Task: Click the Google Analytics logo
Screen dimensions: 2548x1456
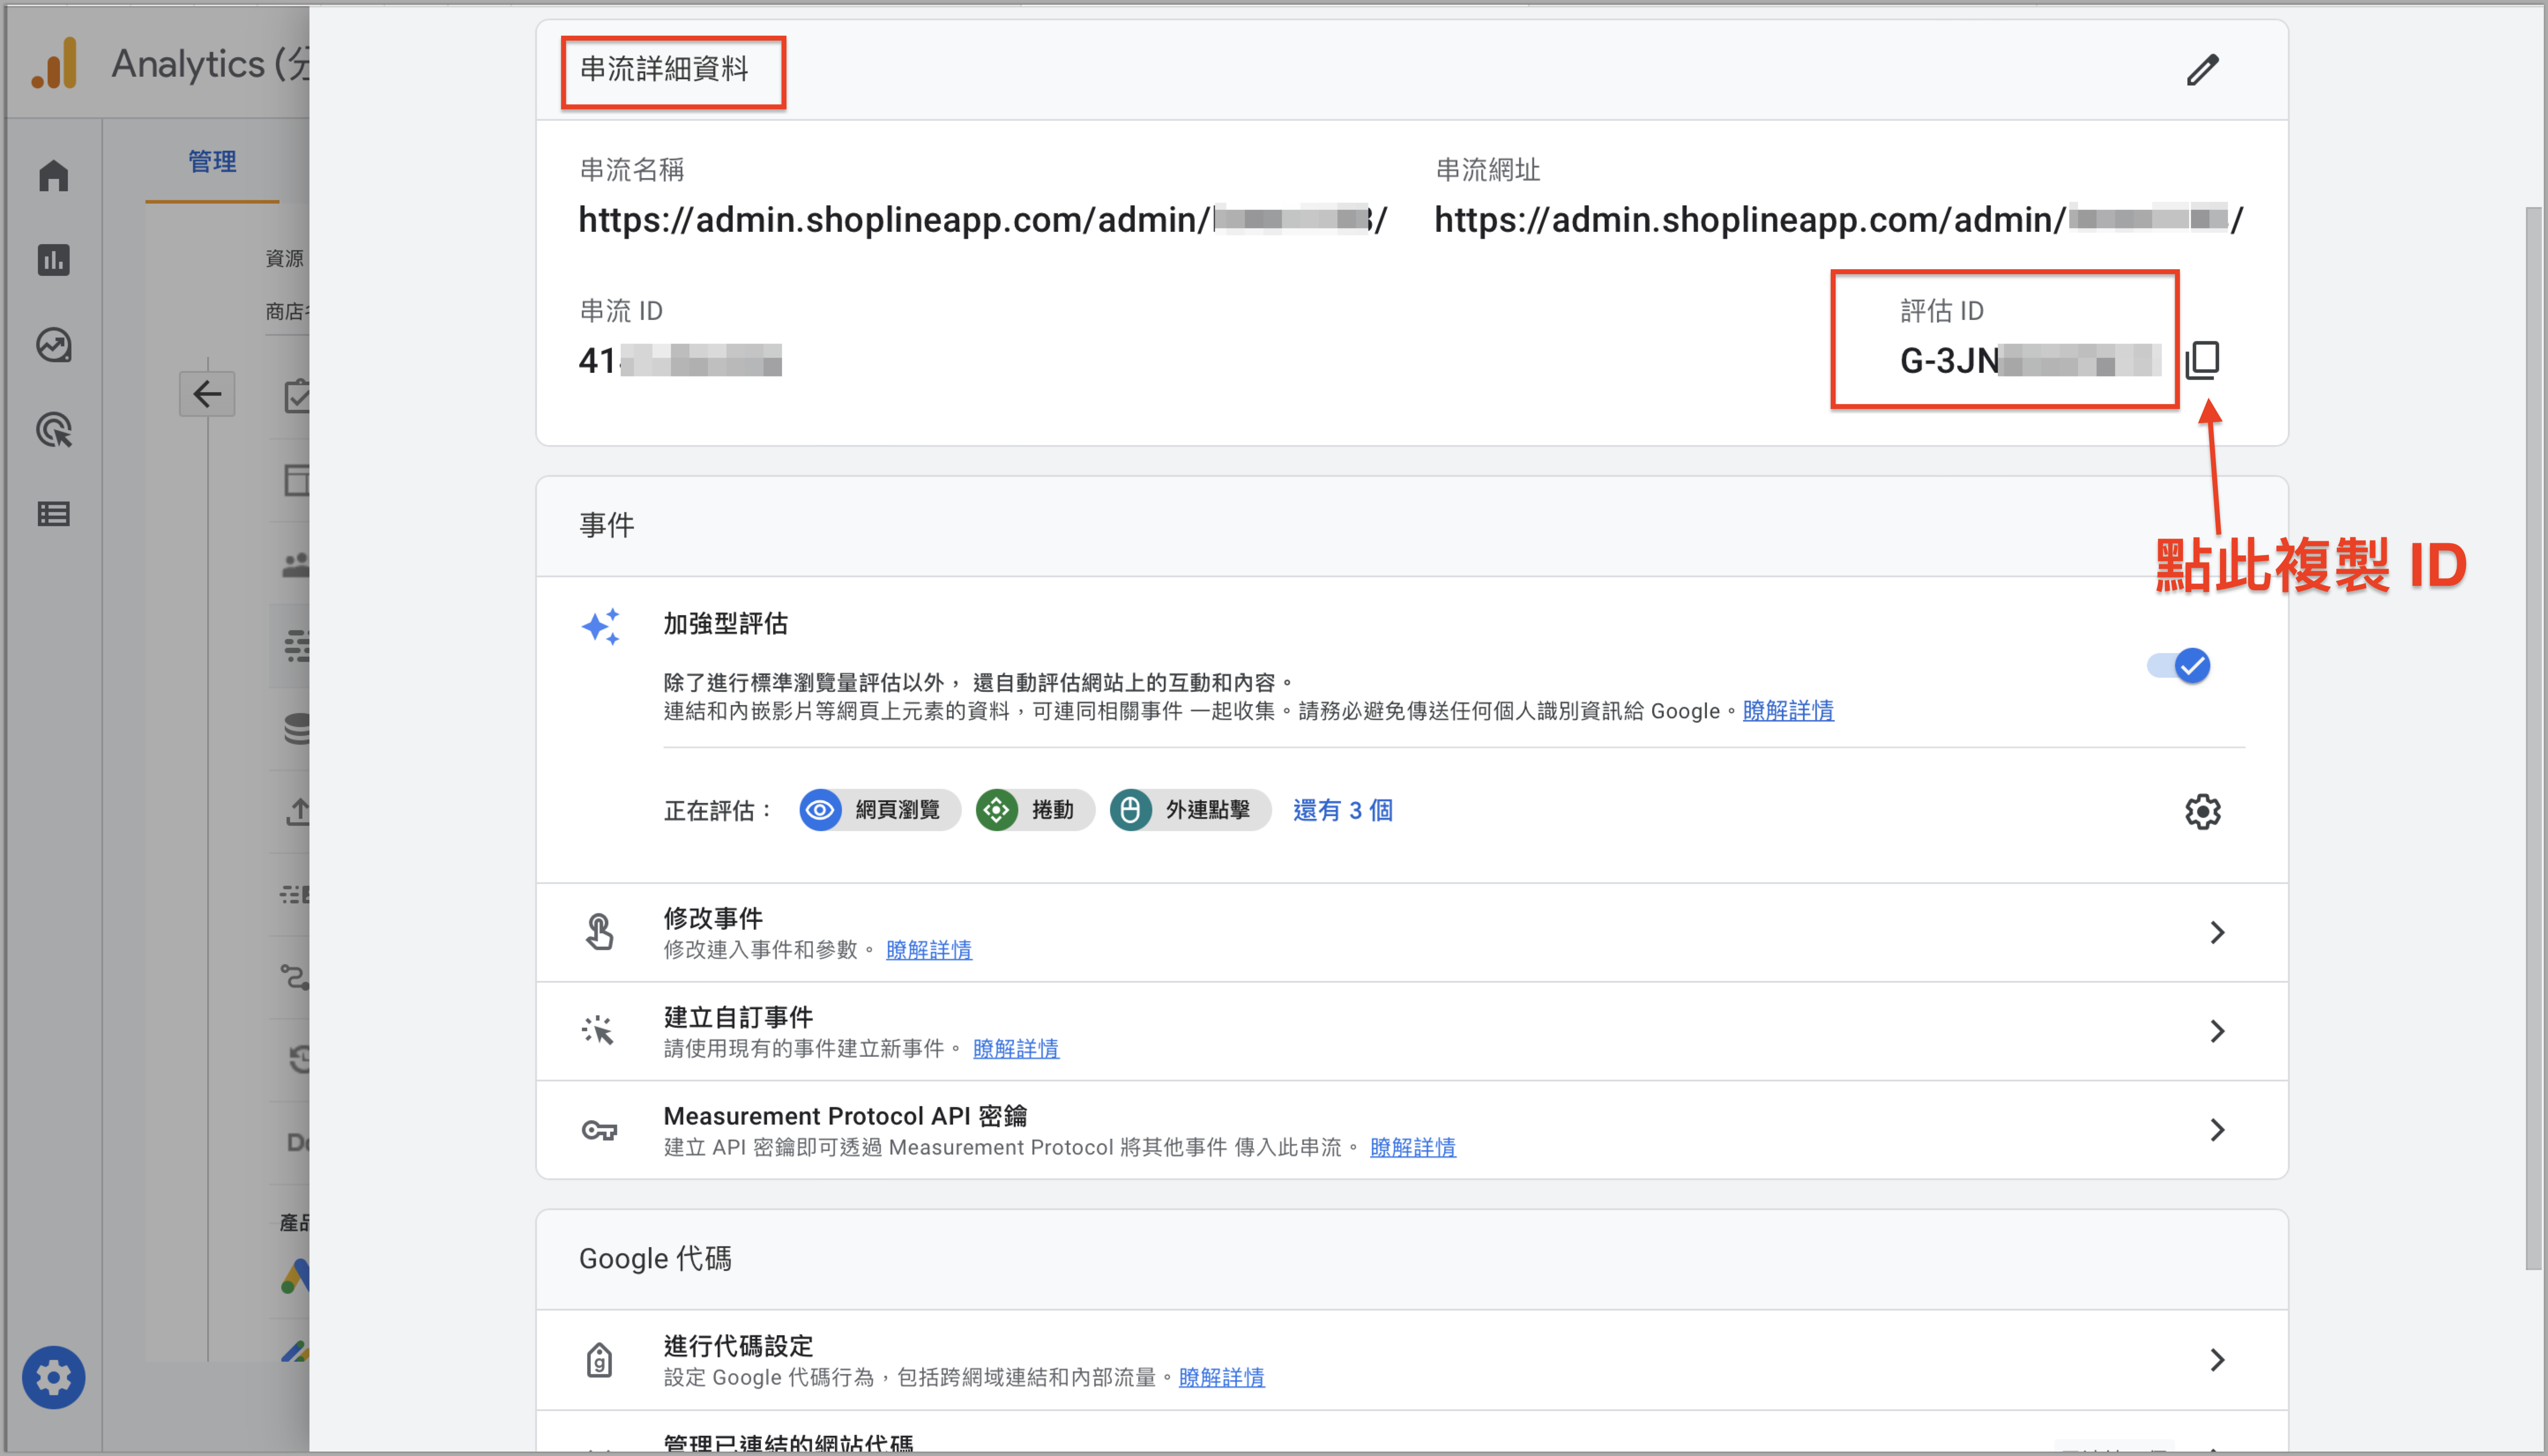Action: [x=55, y=64]
